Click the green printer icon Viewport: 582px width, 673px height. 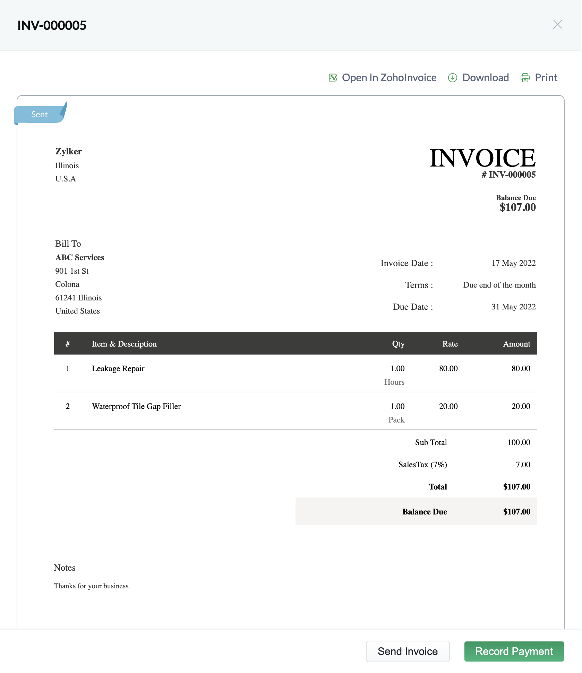(x=525, y=78)
